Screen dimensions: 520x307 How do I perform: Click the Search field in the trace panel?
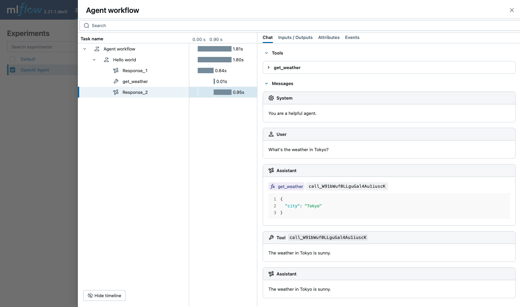pyautogui.click(x=203, y=25)
